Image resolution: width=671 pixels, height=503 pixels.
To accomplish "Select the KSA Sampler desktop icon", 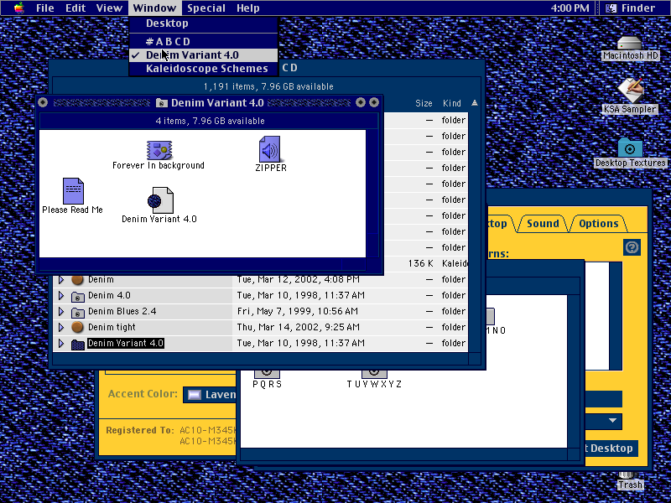I will [x=630, y=91].
